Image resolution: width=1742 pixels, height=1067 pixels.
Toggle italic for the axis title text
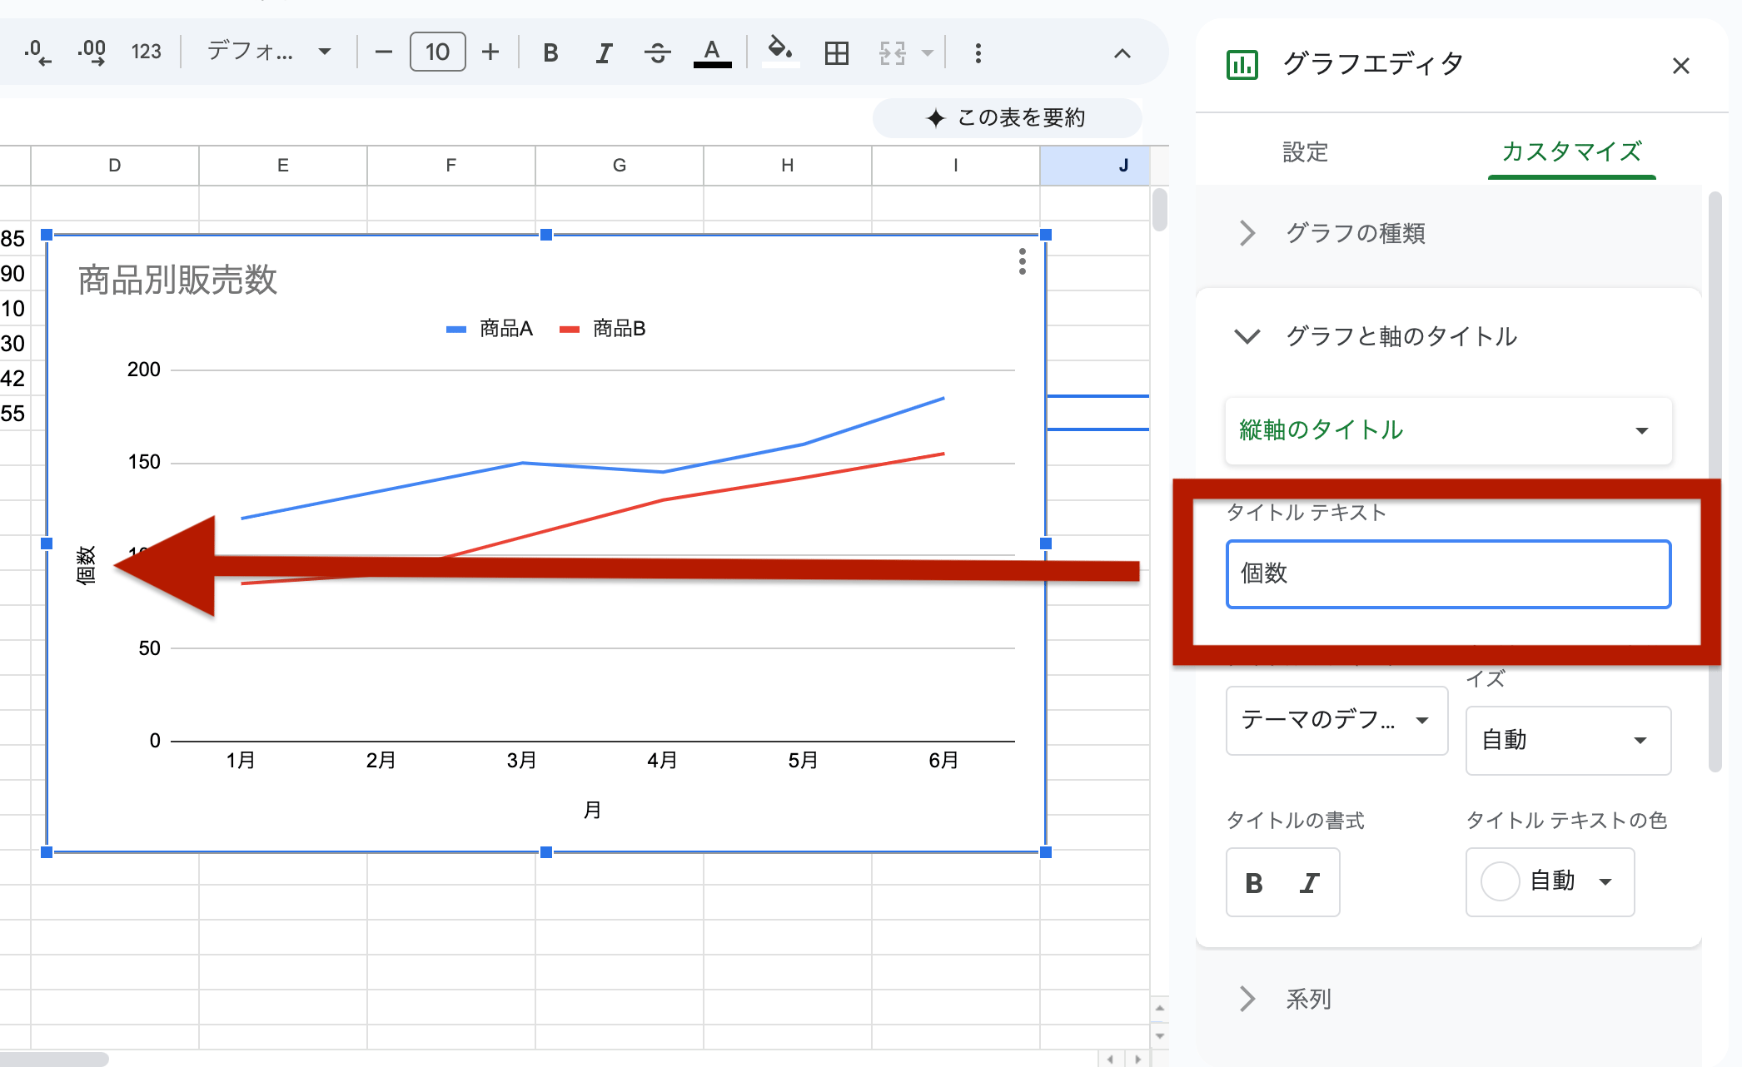[x=1308, y=882]
